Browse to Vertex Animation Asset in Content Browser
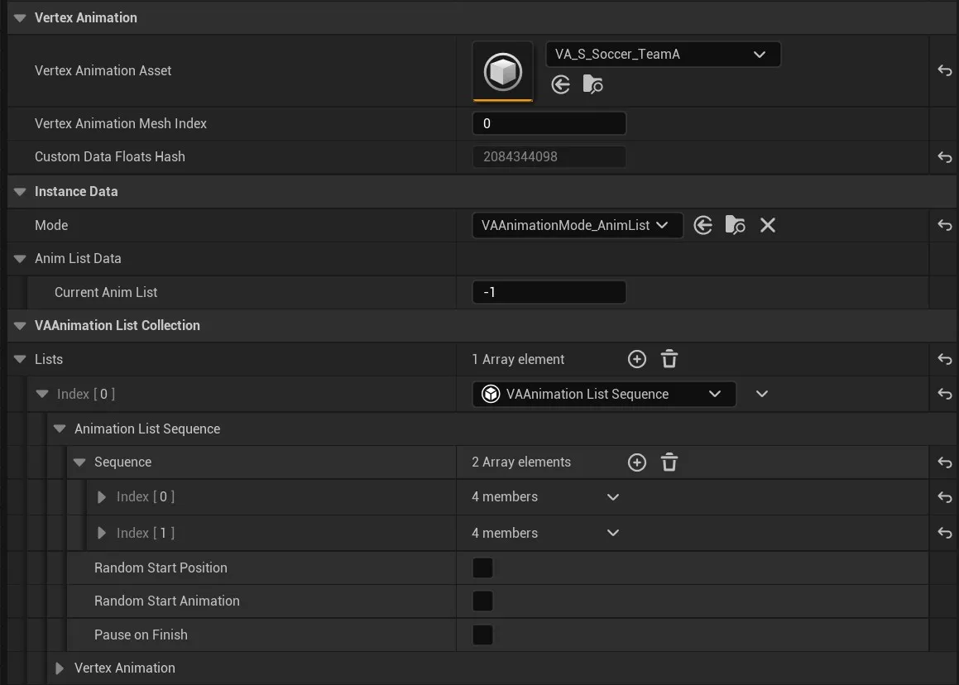The width and height of the screenshot is (959, 685). [592, 84]
